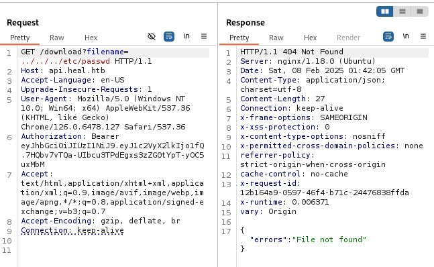
Task: Open the Response Render tab
Action: [x=348, y=38]
